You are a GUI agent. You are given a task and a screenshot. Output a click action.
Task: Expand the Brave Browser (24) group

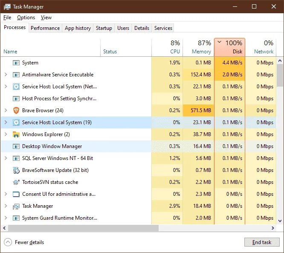[6, 111]
